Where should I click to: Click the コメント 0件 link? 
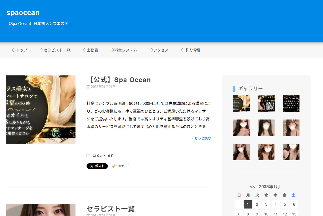[103, 156]
